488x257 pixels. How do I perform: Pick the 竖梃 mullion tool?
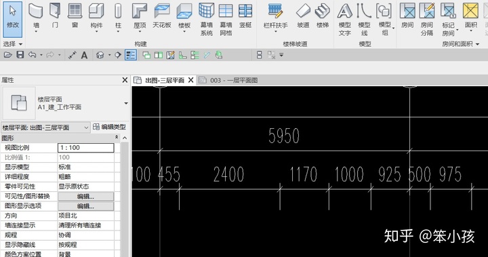(245, 16)
